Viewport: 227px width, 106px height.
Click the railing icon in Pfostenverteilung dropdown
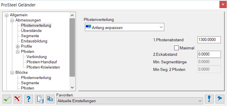tap(88, 27)
